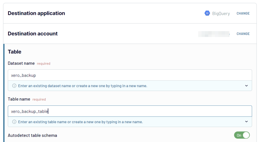The width and height of the screenshot is (259, 142).
Task: Click info icon beside dataset name hint
Action: pos(14,86)
